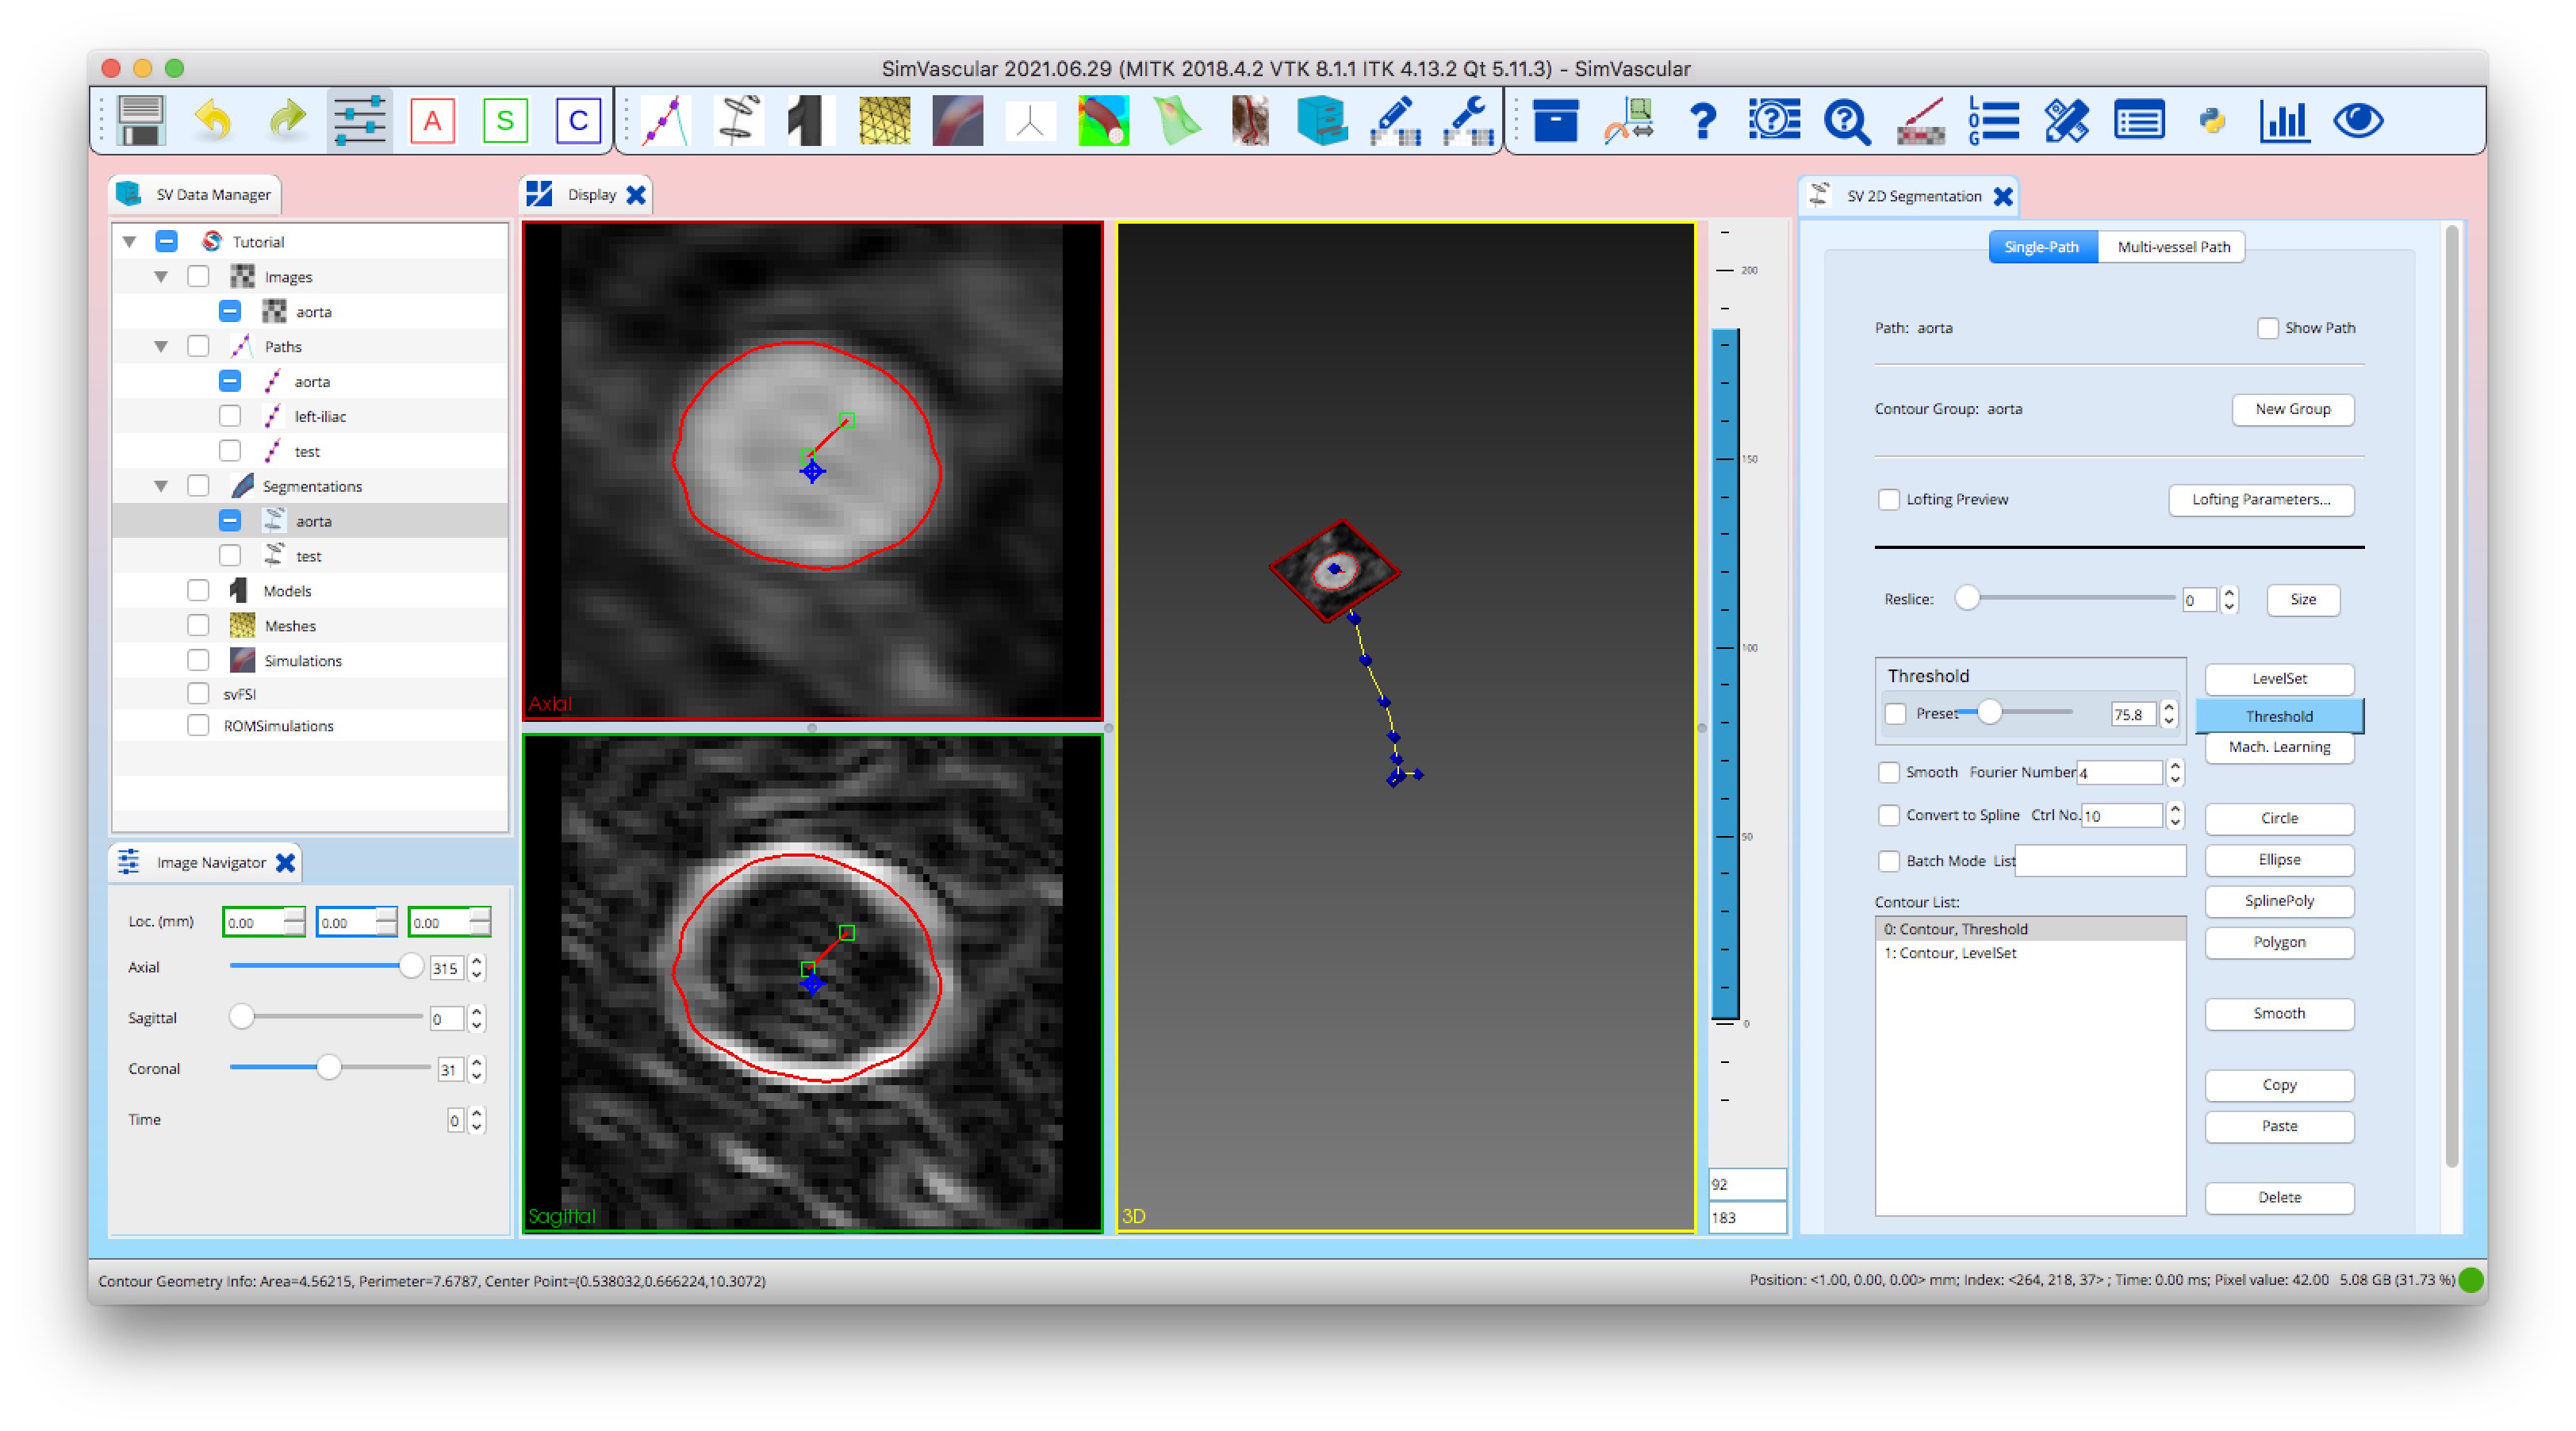
Task: Click the Undo toolbar icon
Action: coord(213,120)
